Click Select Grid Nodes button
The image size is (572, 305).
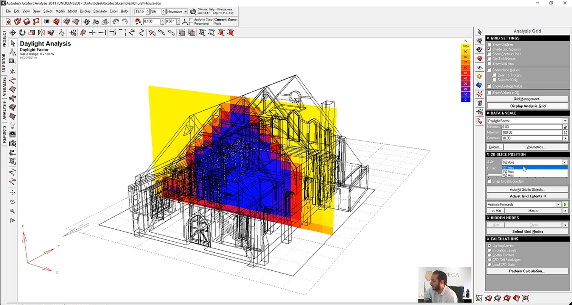click(527, 232)
